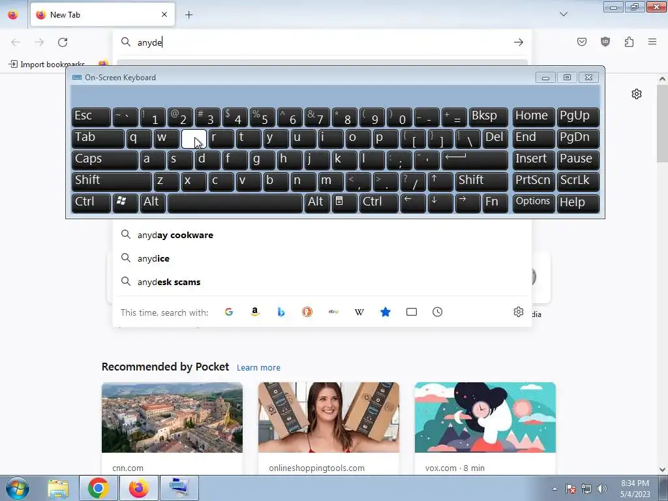668x501 pixels.
Task: Open the Extensions puzzle icon
Action: coord(629,42)
